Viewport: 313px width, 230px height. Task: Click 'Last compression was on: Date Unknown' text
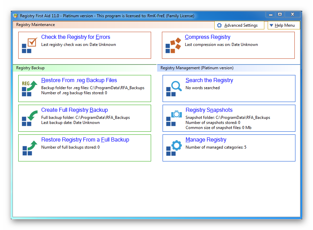point(221,45)
